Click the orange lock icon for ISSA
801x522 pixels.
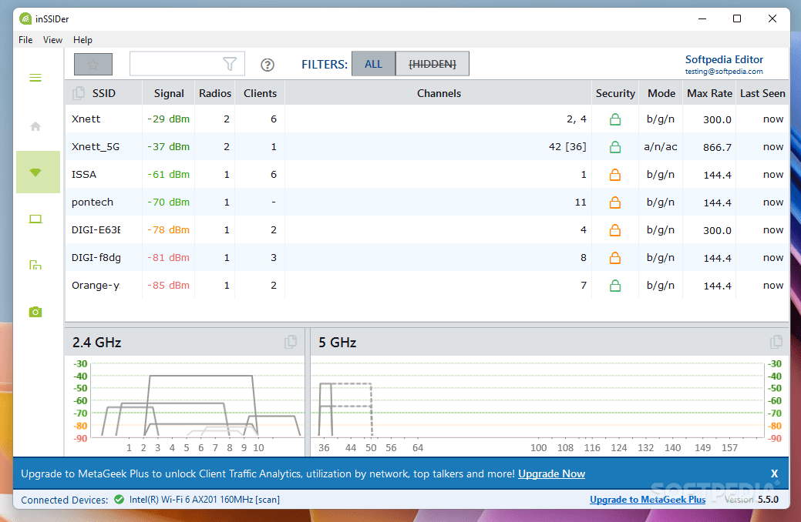tap(615, 175)
